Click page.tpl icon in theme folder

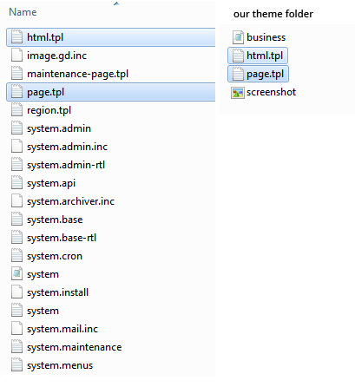(238, 74)
